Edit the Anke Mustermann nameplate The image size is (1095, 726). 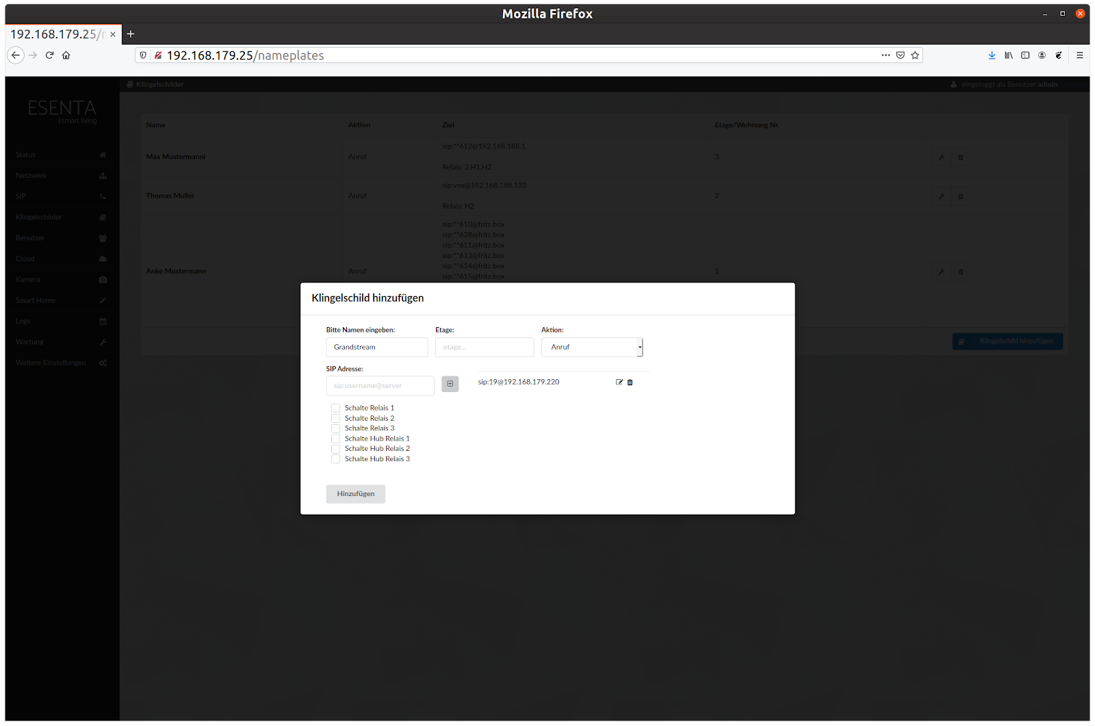click(x=941, y=272)
